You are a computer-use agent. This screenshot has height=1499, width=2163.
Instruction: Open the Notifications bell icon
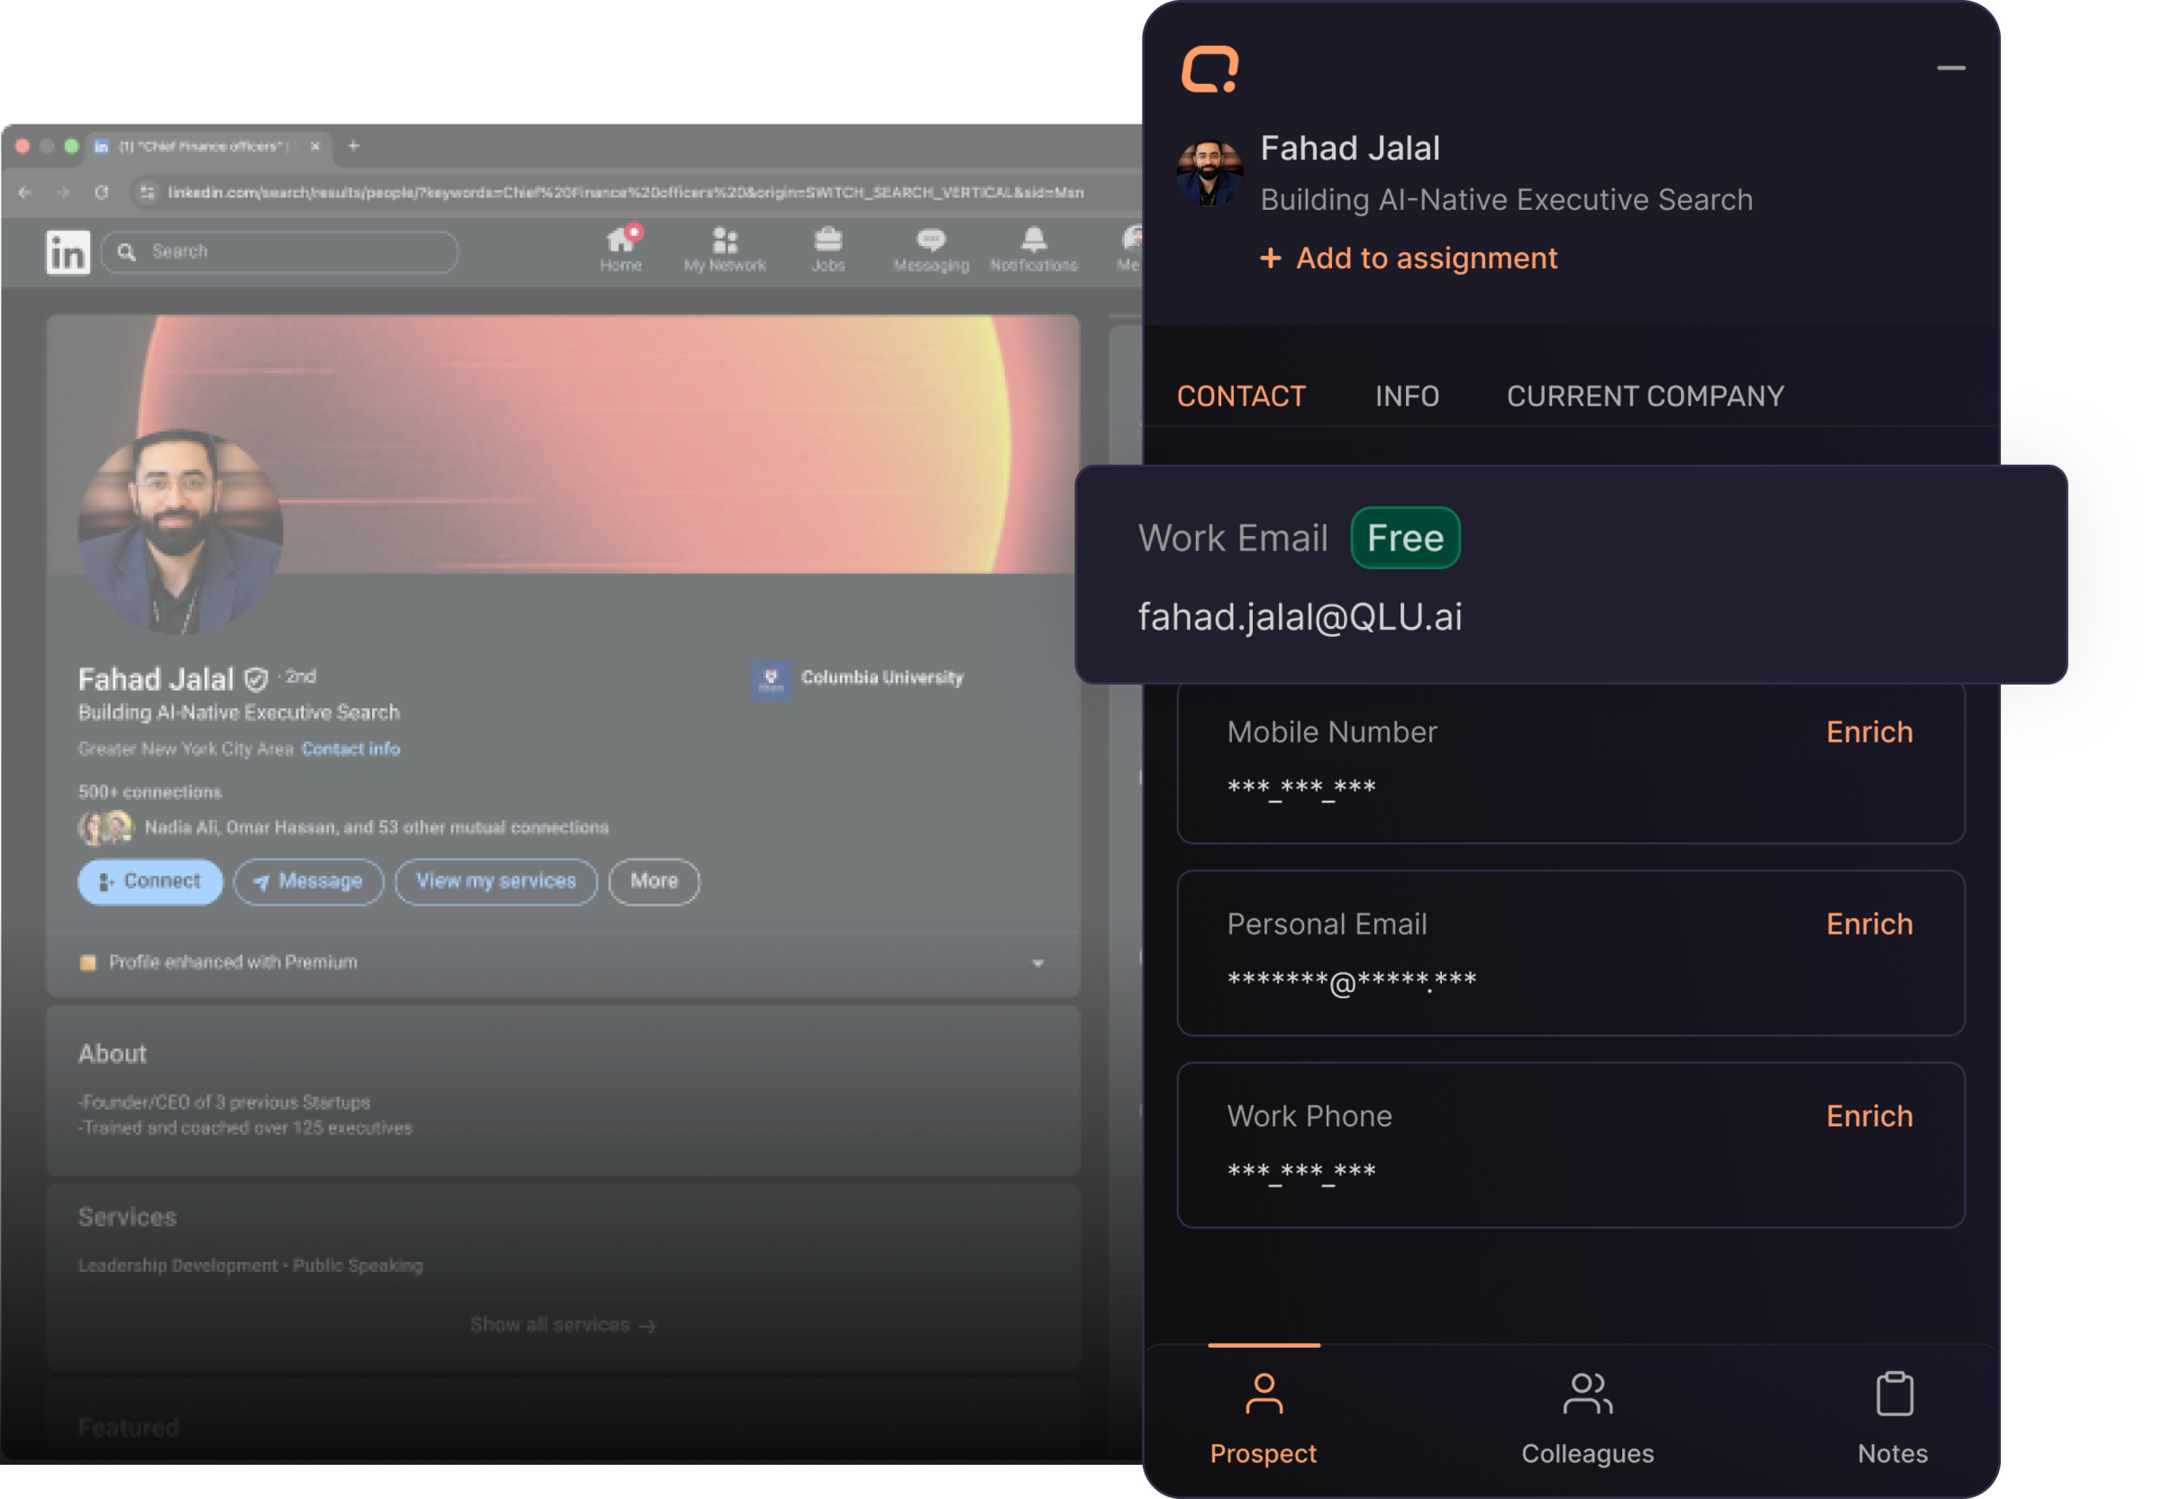point(1034,241)
